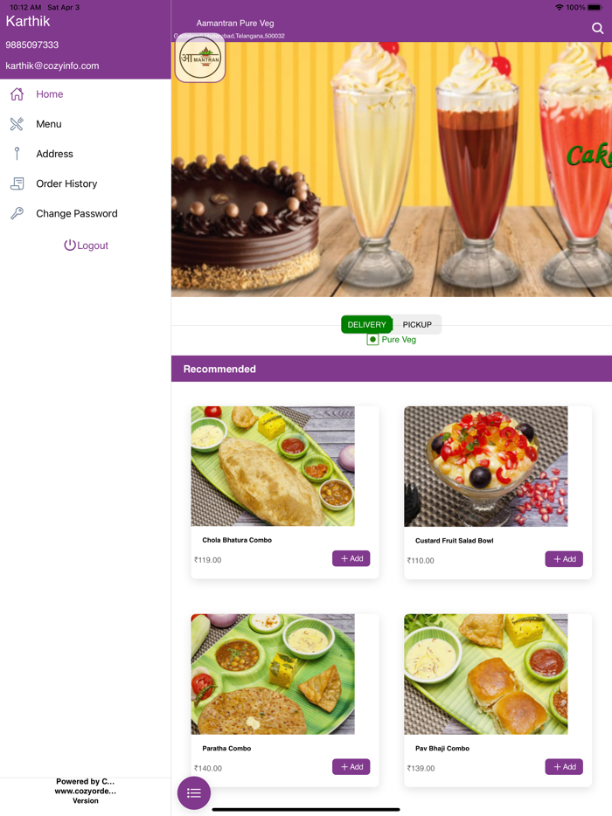Tap the Aamantran restaurant logo
Screen dimensions: 612x816
200,59
